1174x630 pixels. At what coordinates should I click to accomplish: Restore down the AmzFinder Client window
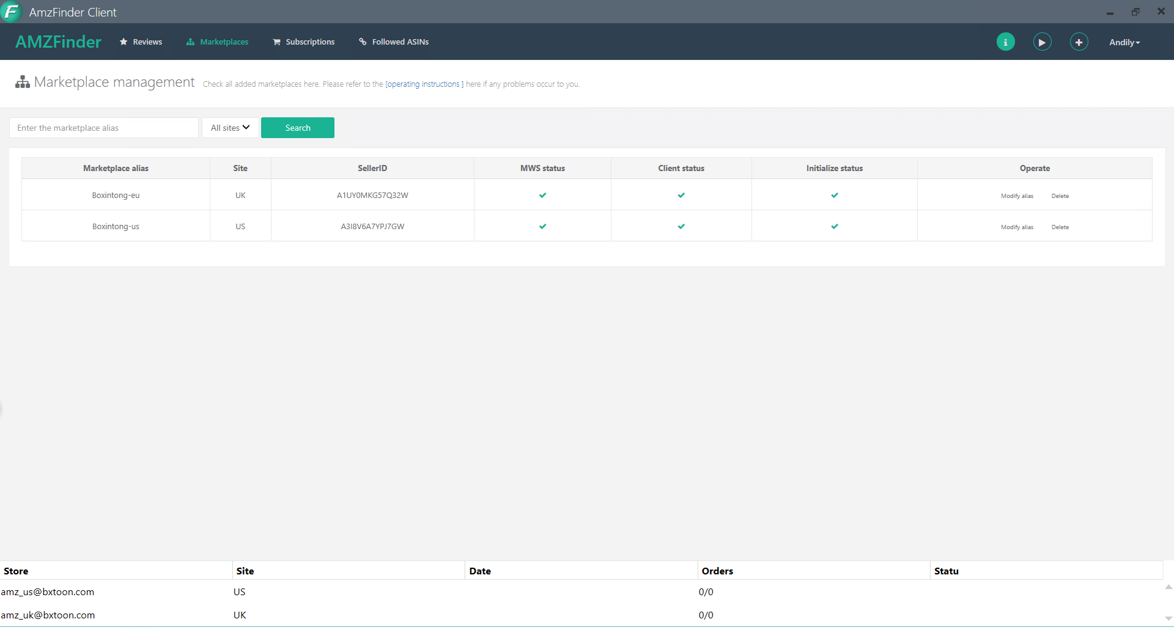tap(1135, 12)
